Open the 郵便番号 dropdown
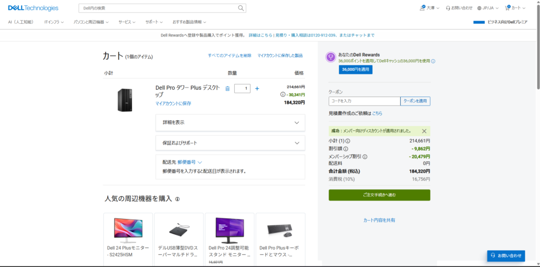 [x=190, y=163]
